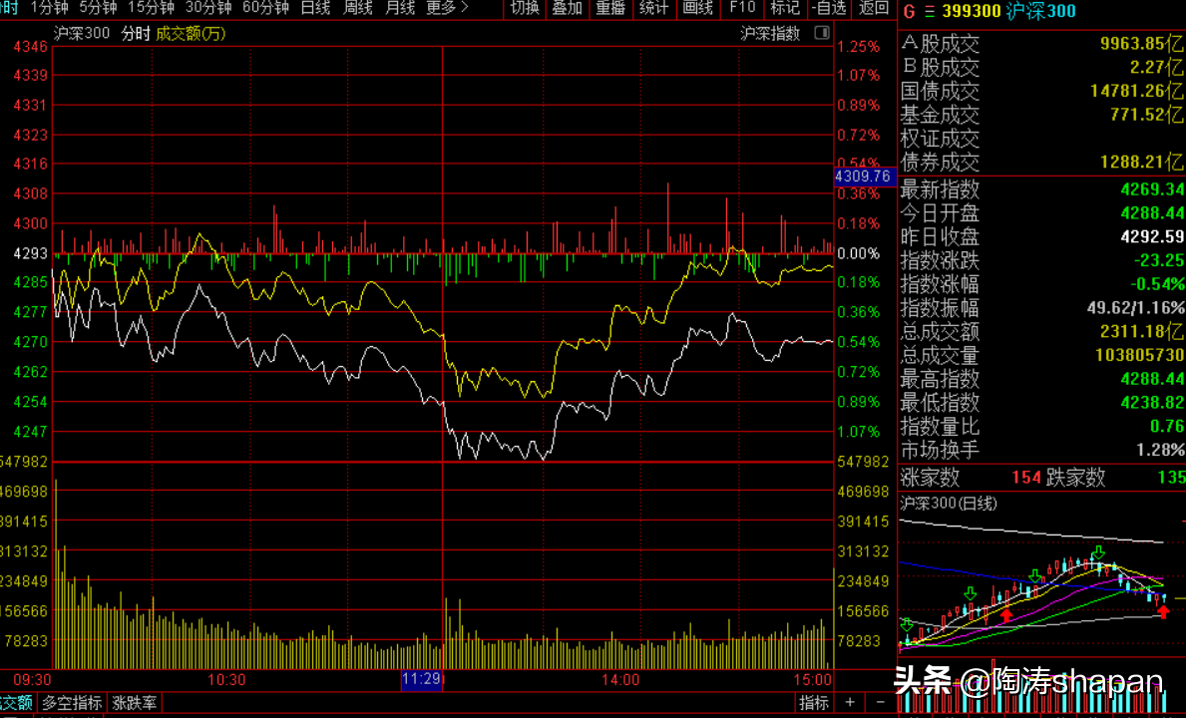Image resolution: width=1186 pixels, height=718 pixels.
Task: Click the 市场换手 value 1.28%
Action: [1159, 451]
